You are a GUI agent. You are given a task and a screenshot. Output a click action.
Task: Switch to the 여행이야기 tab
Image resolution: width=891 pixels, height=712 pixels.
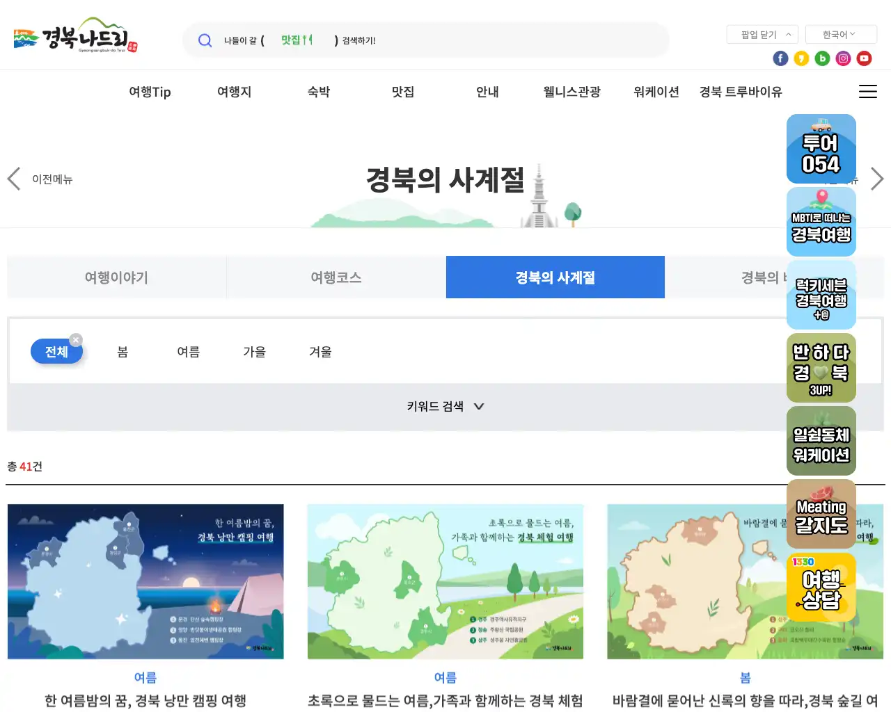point(116,277)
